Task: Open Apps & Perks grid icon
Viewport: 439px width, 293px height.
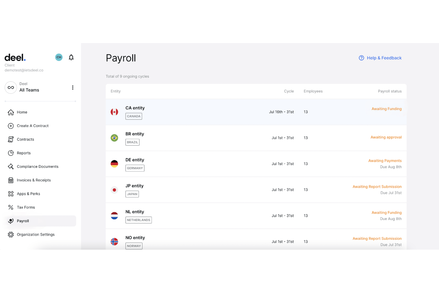Action: pos(11,194)
